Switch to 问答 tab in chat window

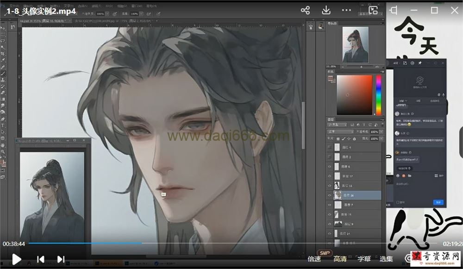pos(419,100)
